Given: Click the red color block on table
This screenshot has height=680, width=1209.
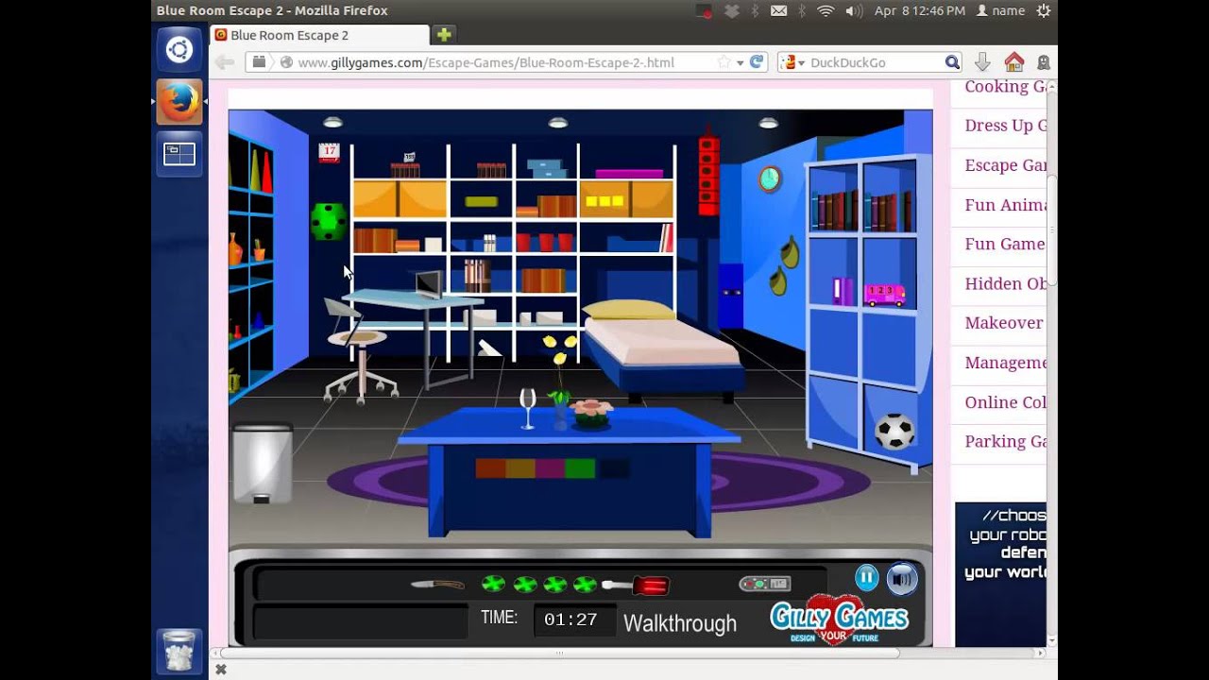Looking at the screenshot, I should (490, 468).
